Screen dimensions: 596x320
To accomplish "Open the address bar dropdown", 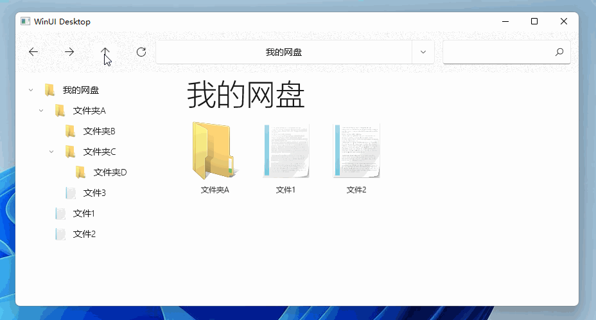I will pos(423,52).
